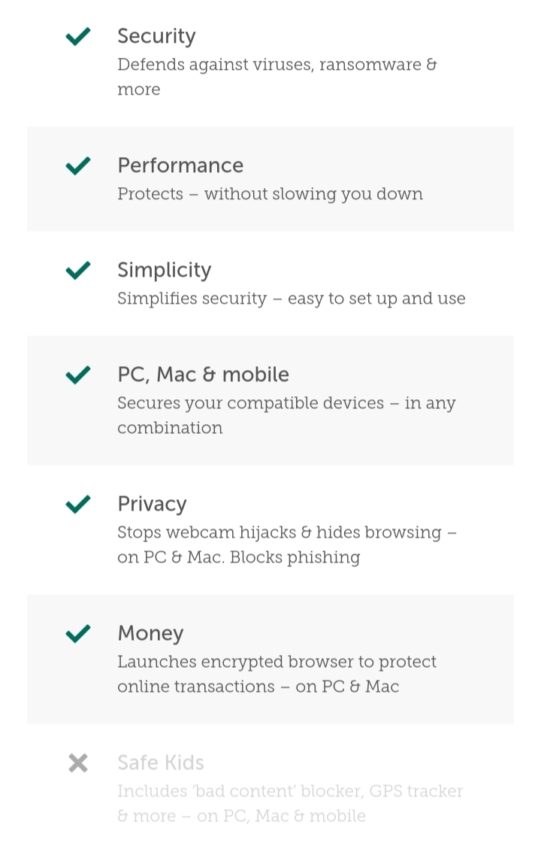Click the 'Simplifies security' description text
This screenshot has height=849, width=541.
click(291, 299)
